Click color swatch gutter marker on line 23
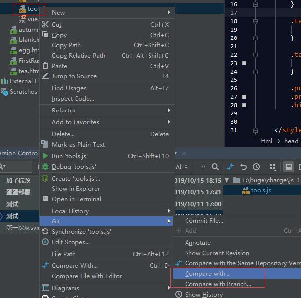Screen dimensions: 301x298 point(244,63)
